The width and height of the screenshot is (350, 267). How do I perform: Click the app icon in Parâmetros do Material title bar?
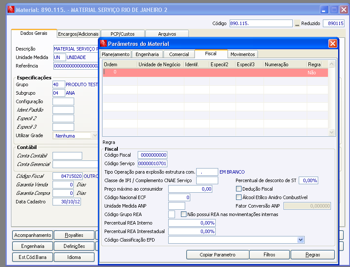[103, 44]
